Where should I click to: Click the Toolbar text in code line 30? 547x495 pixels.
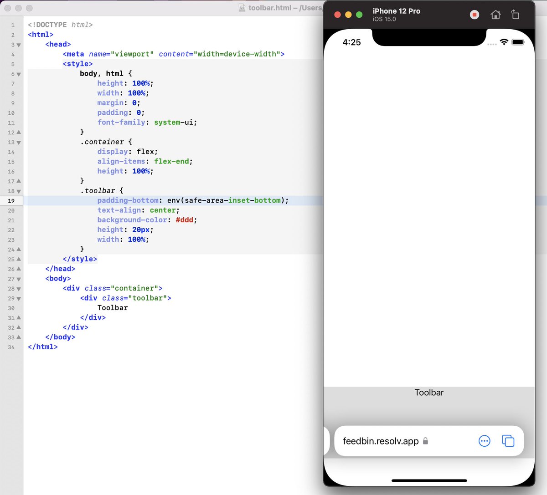click(113, 308)
